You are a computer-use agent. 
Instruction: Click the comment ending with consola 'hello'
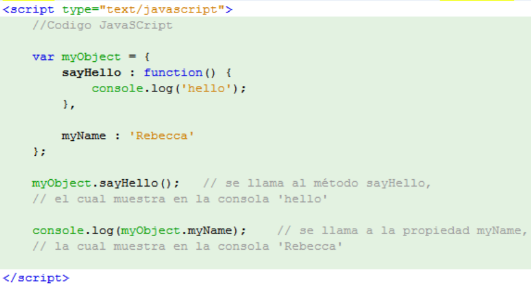(x=180, y=199)
